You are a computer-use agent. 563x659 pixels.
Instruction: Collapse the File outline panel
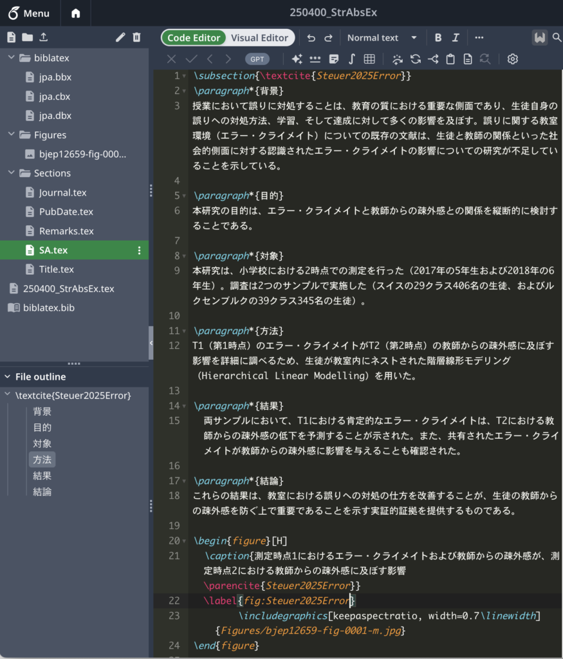pyautogui.click(x=8, y=376)
